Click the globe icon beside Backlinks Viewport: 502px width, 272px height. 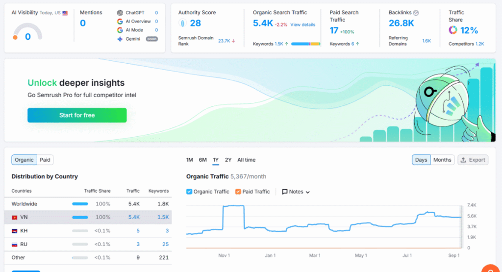point(416,13)
